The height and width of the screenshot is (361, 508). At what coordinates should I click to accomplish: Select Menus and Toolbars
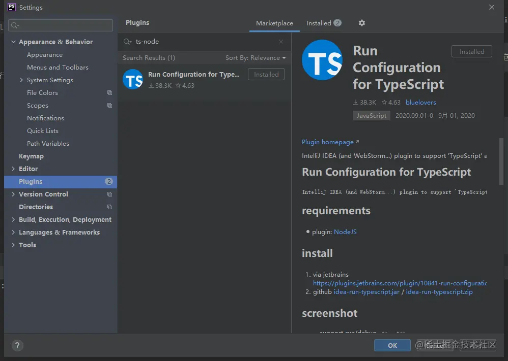coord(58,67)
